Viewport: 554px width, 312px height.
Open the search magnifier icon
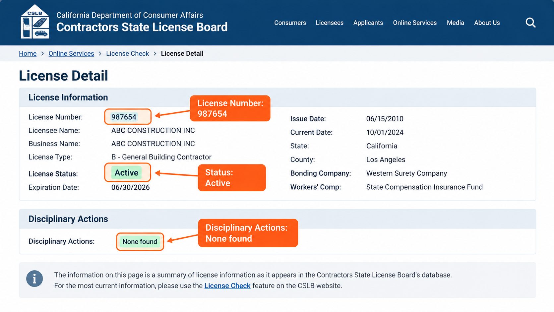pyautogui.click(x=530, y=23)
